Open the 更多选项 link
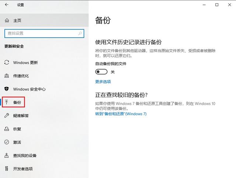The width and height of the screenshot is (236, 178). 103,81
